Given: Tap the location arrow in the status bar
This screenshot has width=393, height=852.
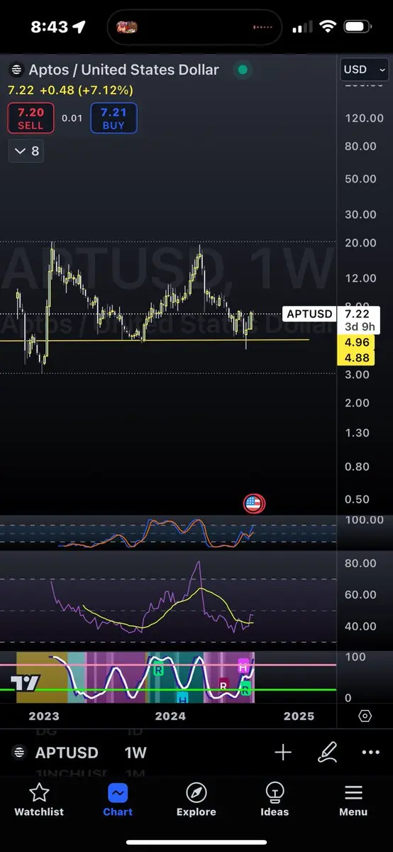Looking at the screenshot, I should point(78,27).
